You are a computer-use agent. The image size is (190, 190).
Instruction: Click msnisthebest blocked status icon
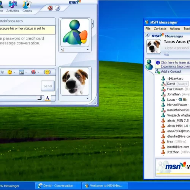[x=163, y=110]
